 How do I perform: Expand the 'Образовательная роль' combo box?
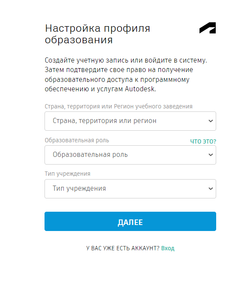pos(130,155)
